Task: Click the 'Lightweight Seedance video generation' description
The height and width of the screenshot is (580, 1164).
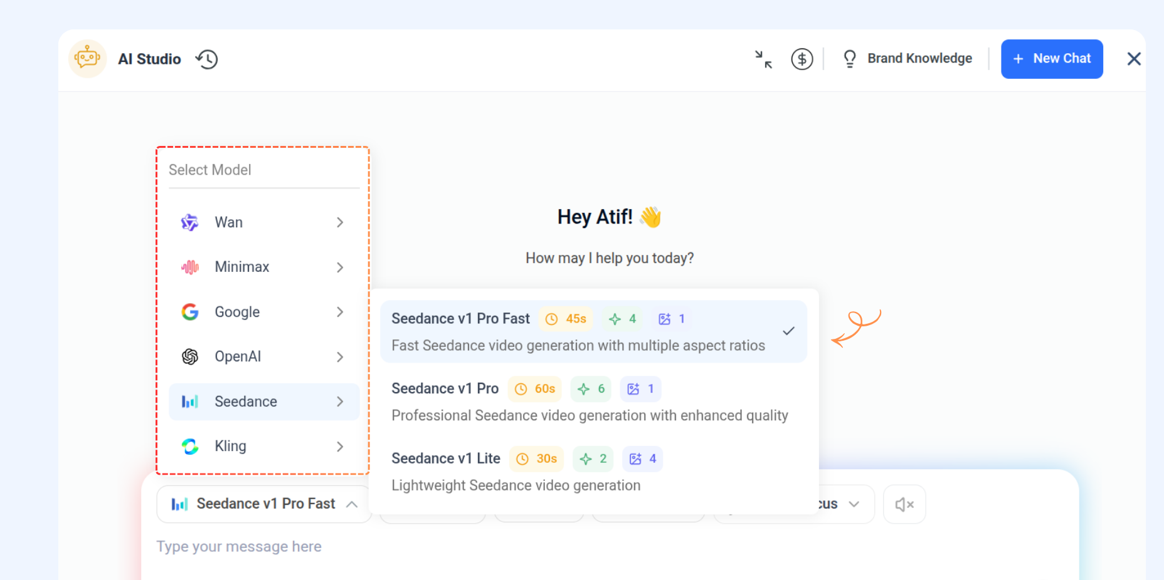Action: (x=516, y=485)
